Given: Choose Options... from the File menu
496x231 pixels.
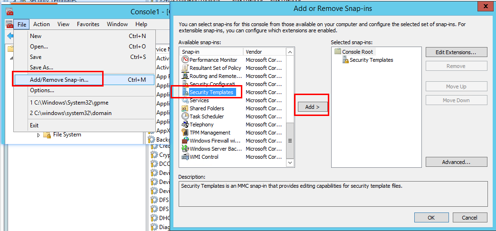Looking at the screenshot, I should pos(84,90).
